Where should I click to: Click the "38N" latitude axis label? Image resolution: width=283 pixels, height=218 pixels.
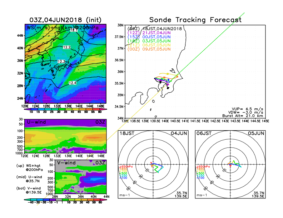[120, 25]
